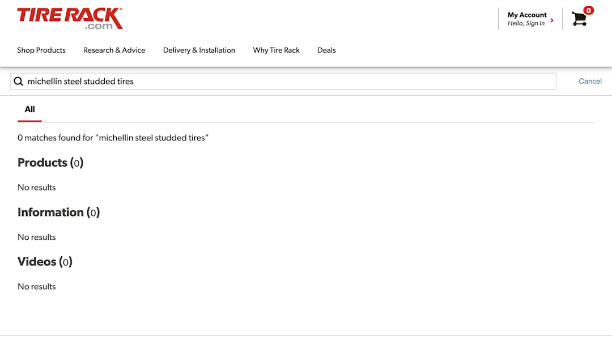
Task: Open the Research & Advice dropdown
Action: [114, 50]
